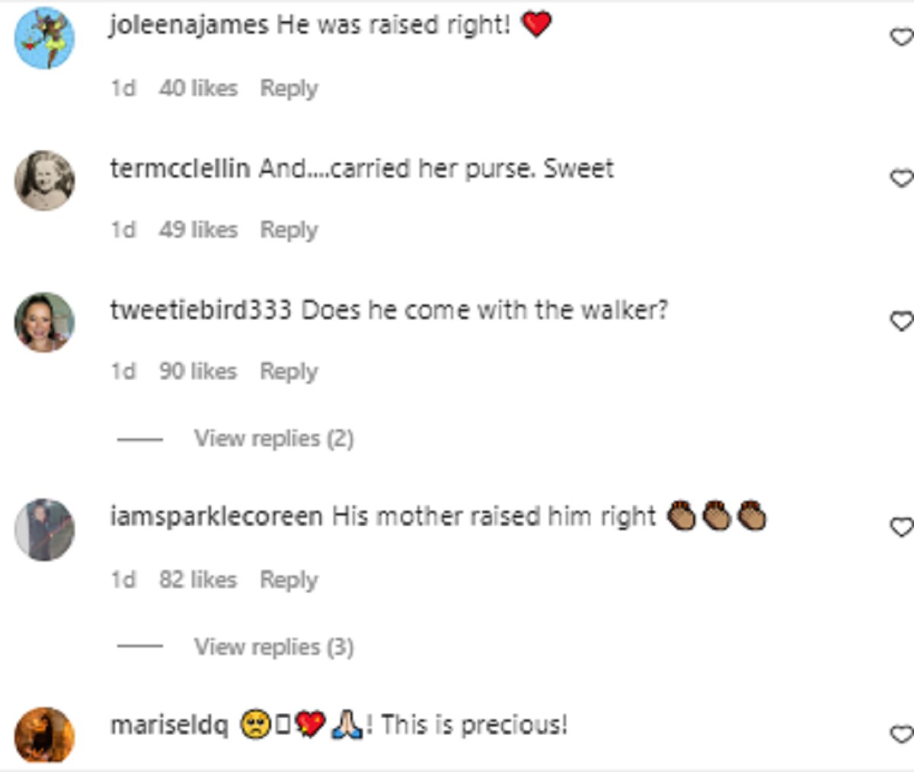This screenshot has height=772, width=914.
Task: Tap the heart beside termcclellin's comment
Action: coord(902,178)
